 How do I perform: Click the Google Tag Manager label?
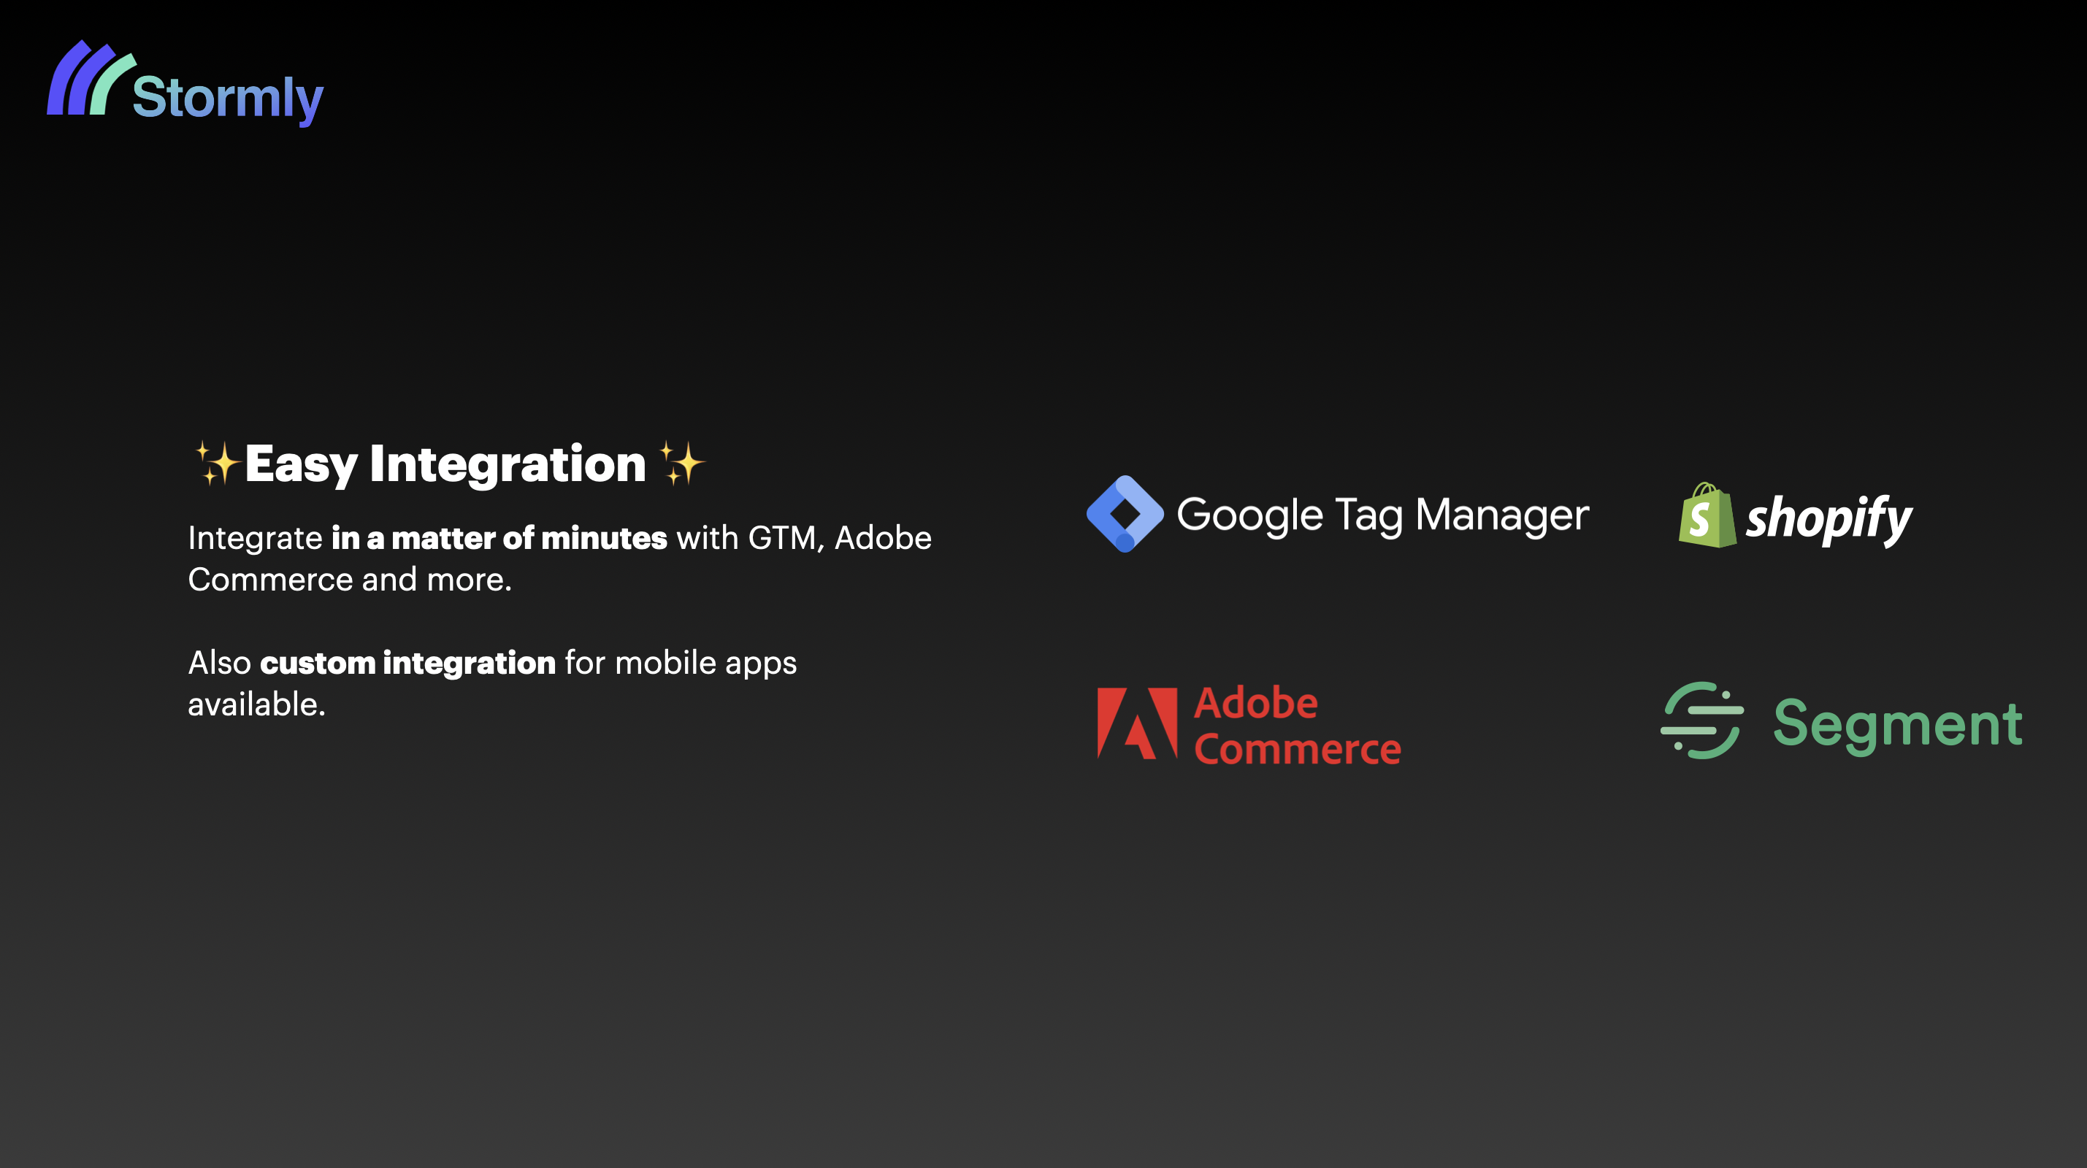click(x=1383, y=515)
